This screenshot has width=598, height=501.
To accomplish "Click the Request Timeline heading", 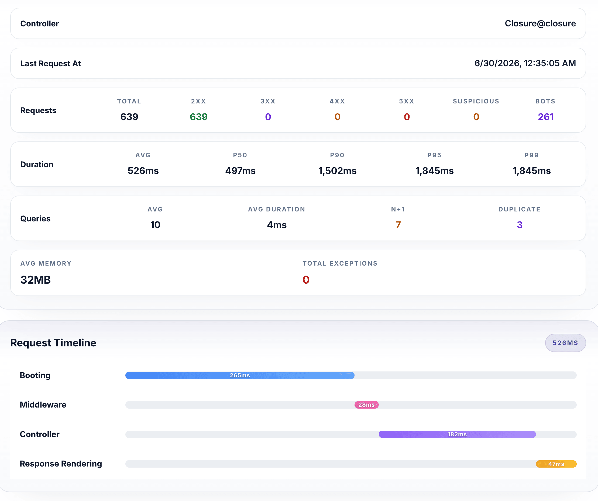I will pos(53,343).
